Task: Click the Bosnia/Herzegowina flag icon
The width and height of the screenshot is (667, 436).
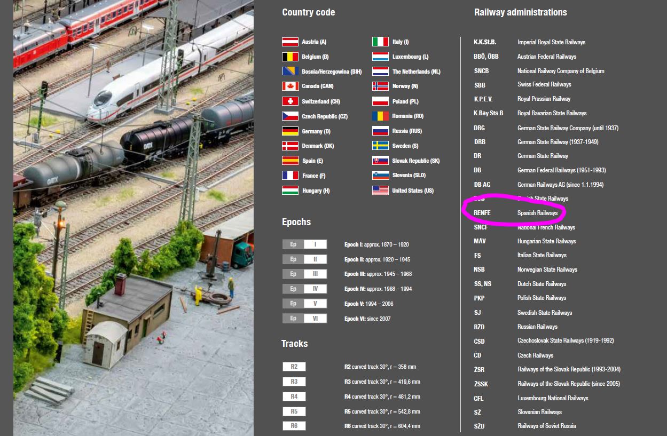Action: 290,72
